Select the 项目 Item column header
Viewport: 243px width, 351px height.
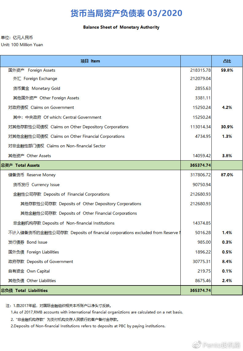point(90,61)
